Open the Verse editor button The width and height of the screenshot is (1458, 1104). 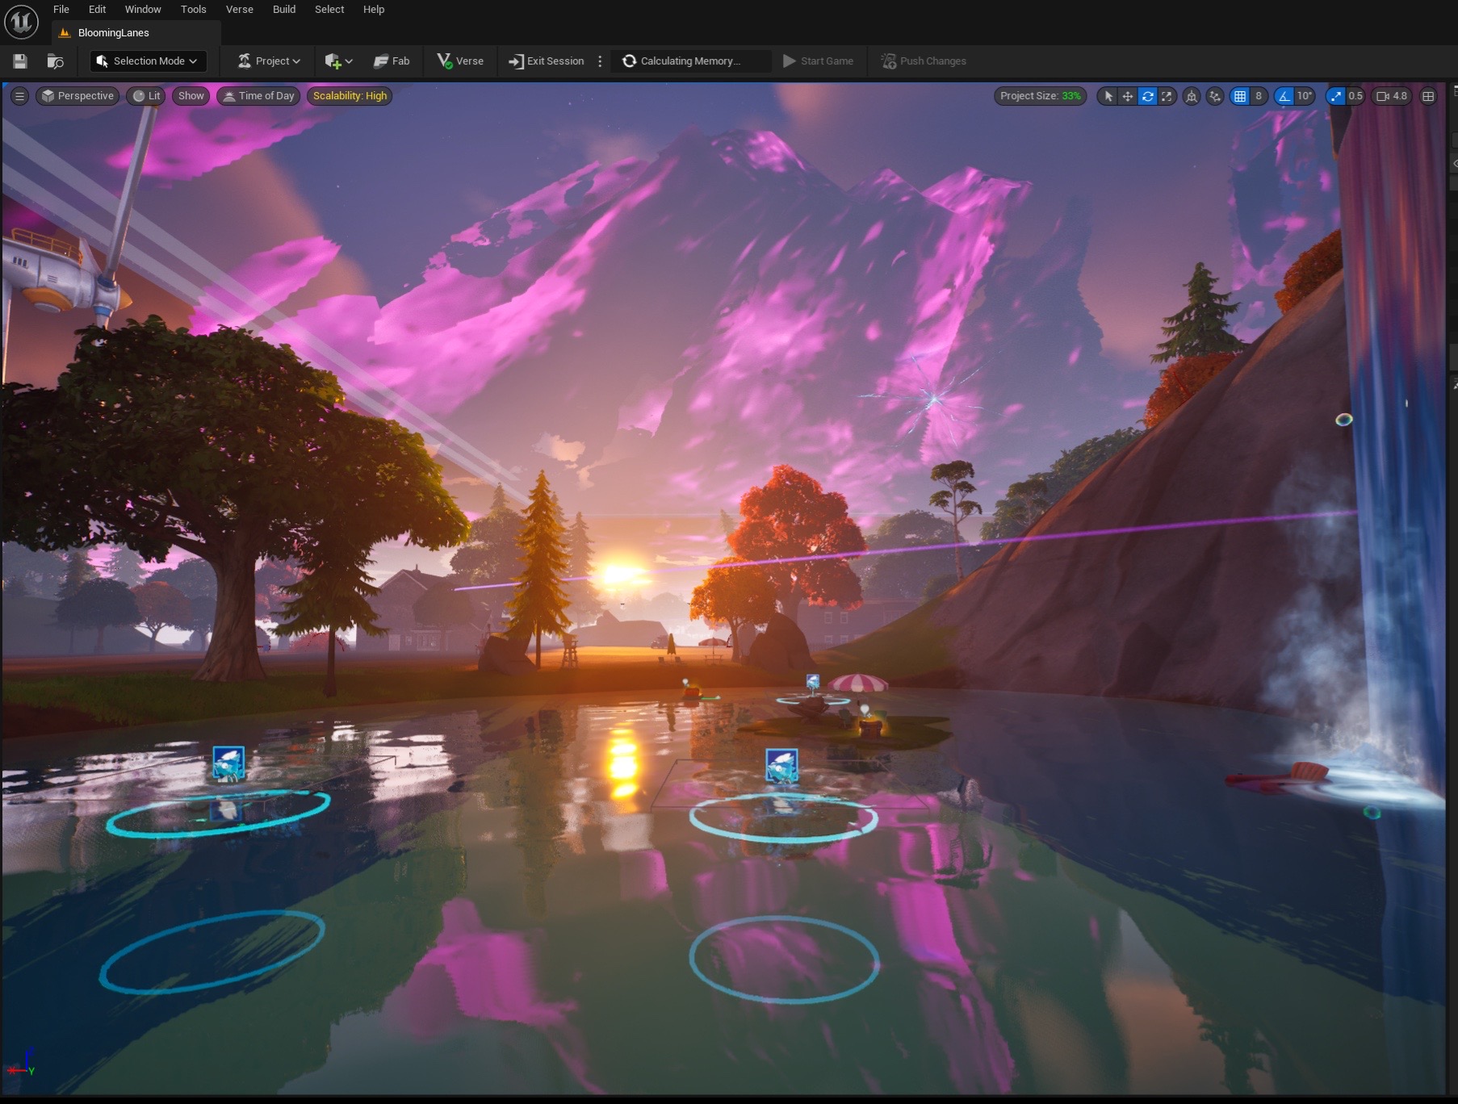(460, 61)
